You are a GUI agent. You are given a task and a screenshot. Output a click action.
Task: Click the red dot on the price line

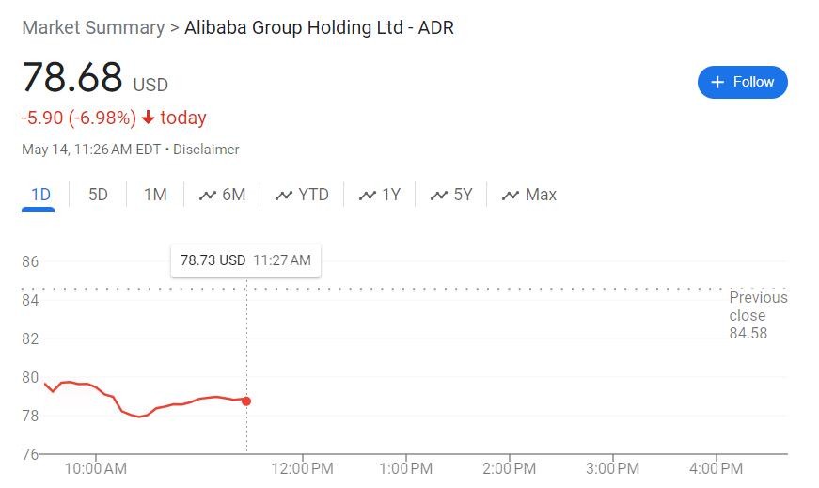(246, 401)
